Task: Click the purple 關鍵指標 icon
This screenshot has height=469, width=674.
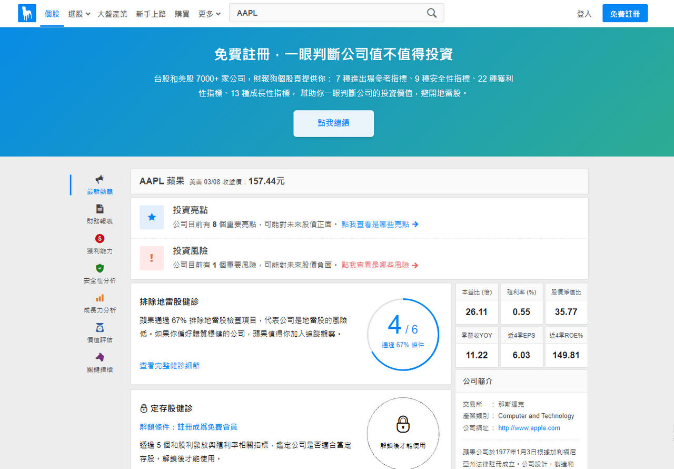Action: (x=99, y=358)
